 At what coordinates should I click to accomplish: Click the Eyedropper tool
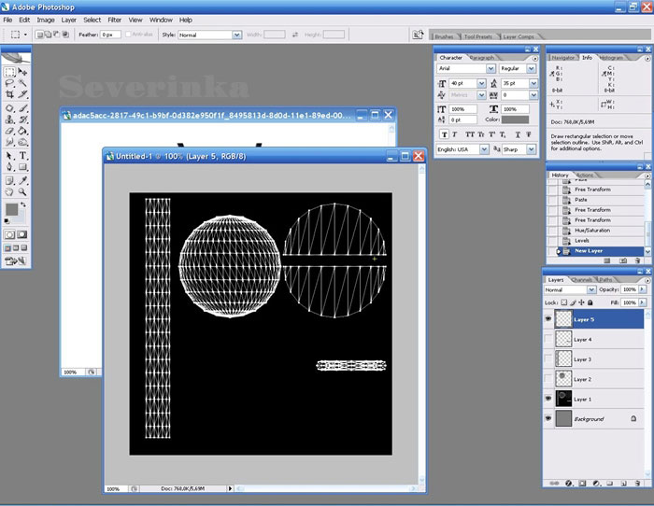tap(22, 179)
